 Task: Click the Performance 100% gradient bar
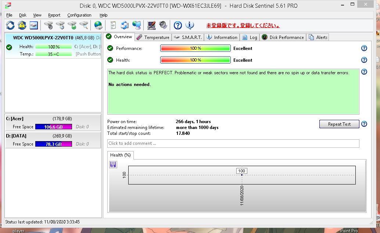tap(196, 48)
